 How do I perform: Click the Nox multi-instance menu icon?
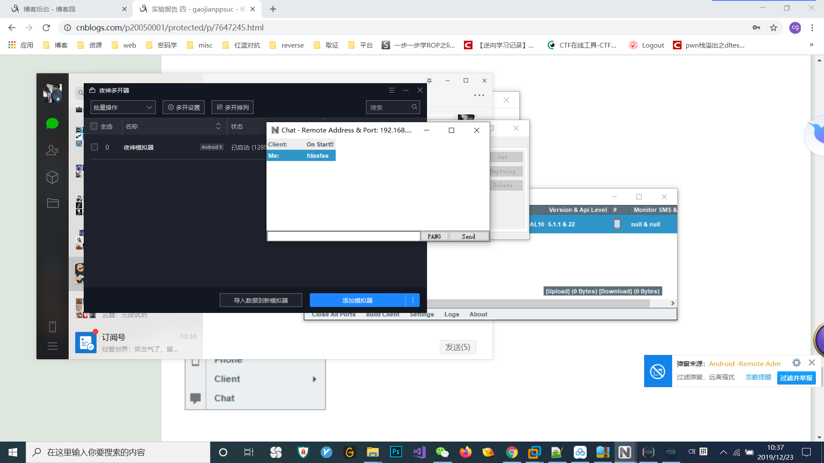click(391, 90)
